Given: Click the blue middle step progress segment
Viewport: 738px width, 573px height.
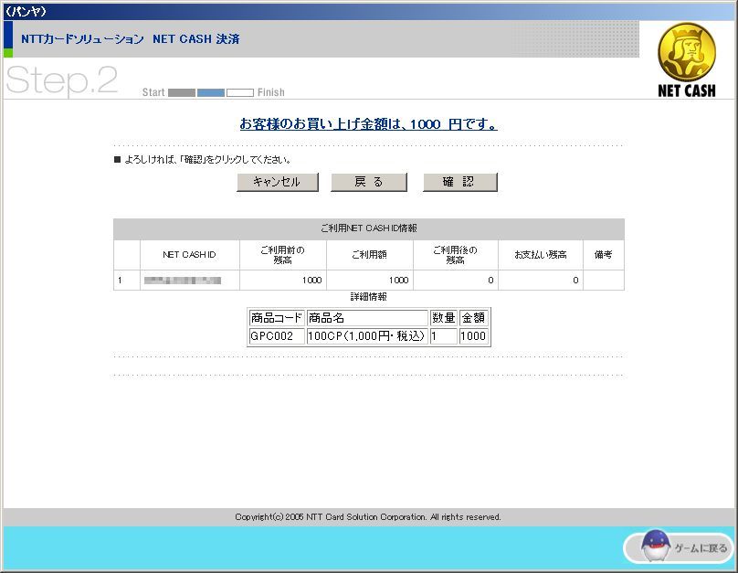Looking at the screenshot, I should (x=211, y=92).
